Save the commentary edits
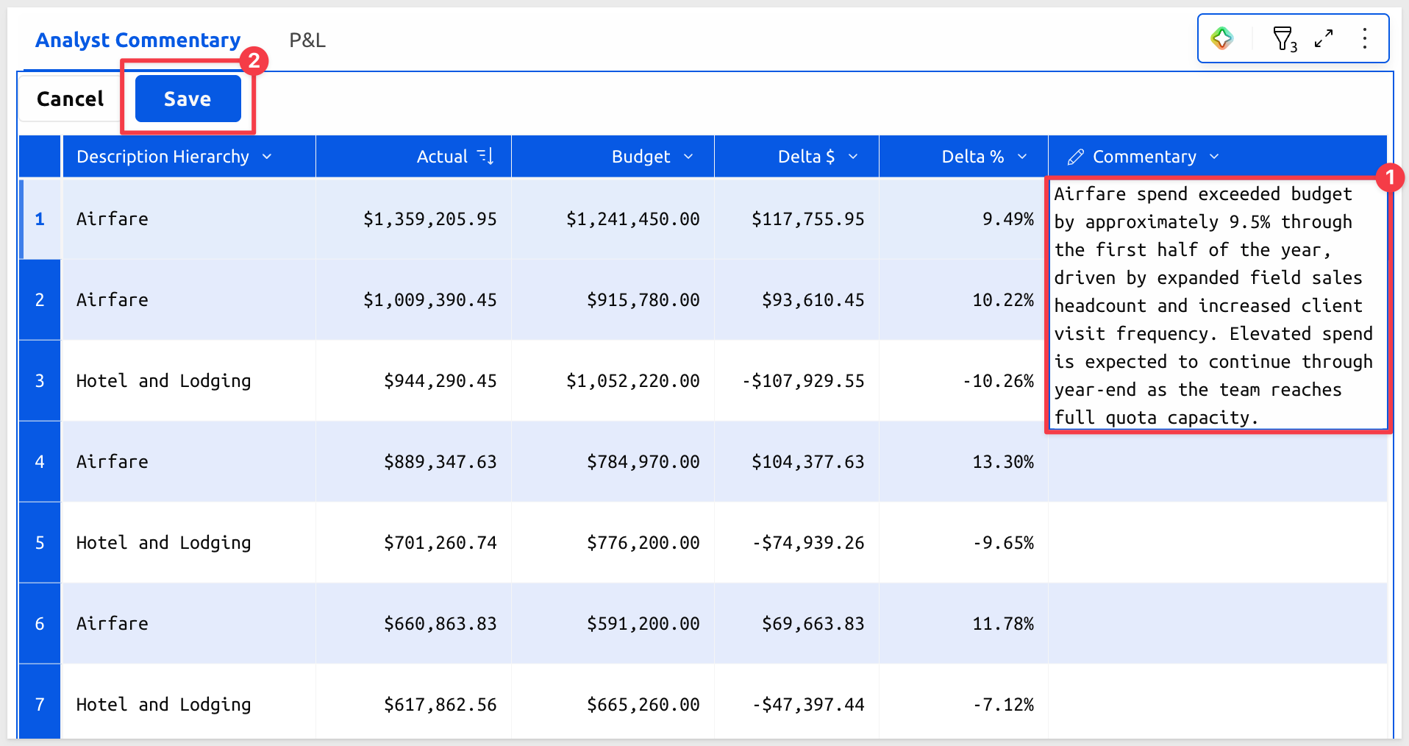Screen dimensions: 1409x746 click(188, 99)
